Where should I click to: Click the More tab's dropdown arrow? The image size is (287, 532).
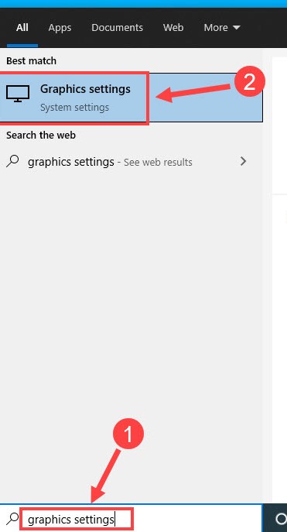tap(237, 28)
